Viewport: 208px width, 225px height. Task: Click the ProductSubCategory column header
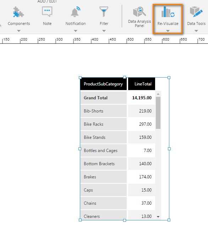(103, 84)
